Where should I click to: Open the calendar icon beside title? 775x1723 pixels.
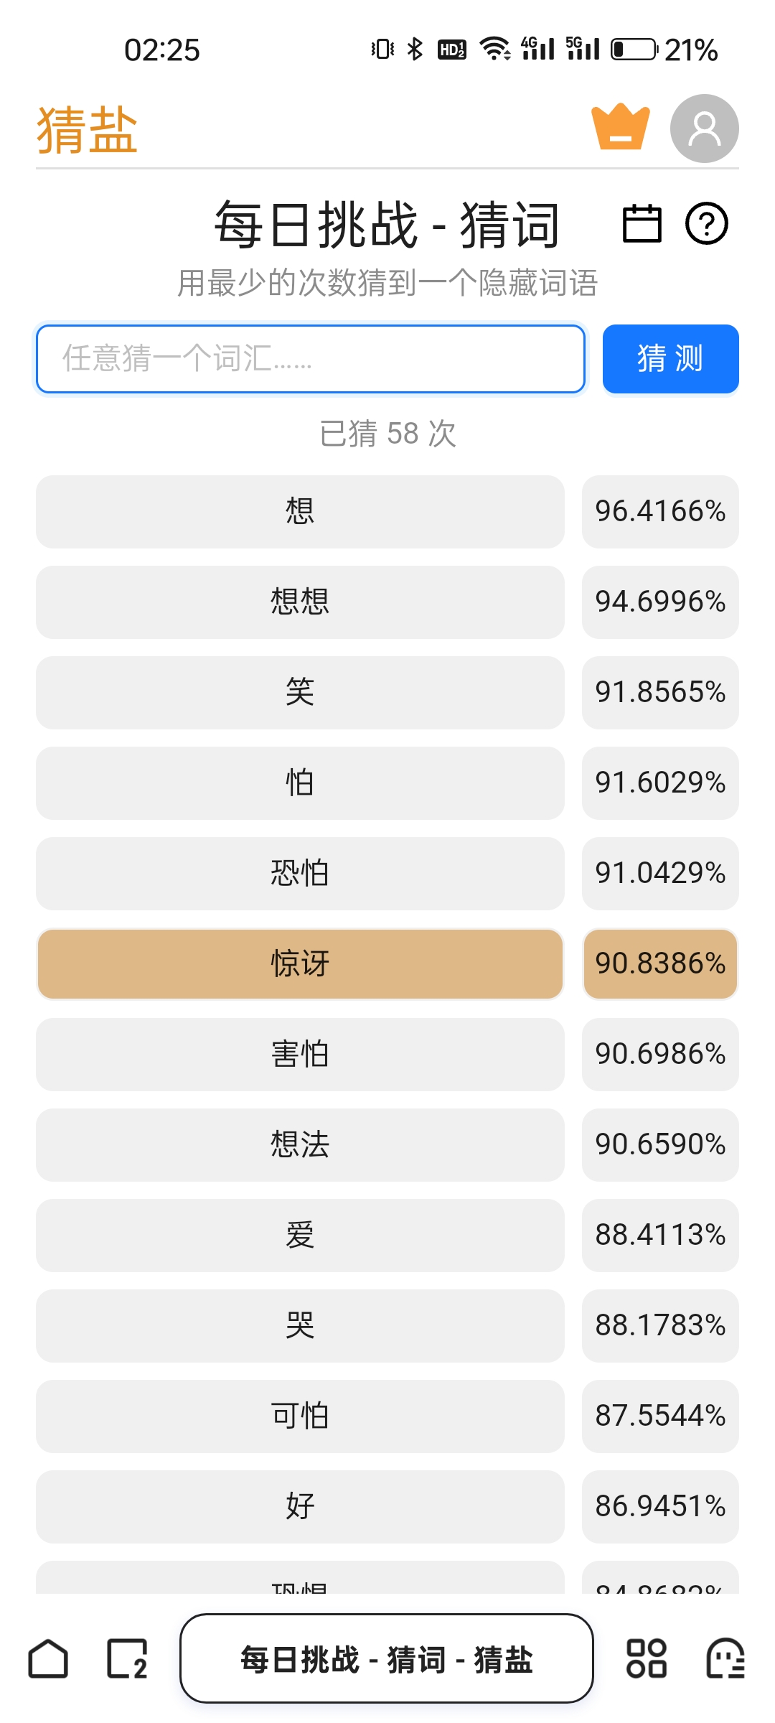[642, 224]
